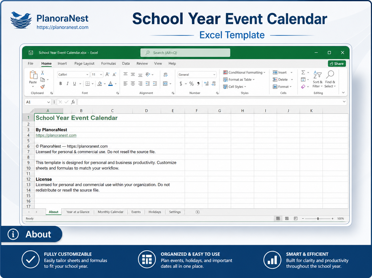Switch to Normal view in status bar
372x278 pixels.
click(278, 219)
